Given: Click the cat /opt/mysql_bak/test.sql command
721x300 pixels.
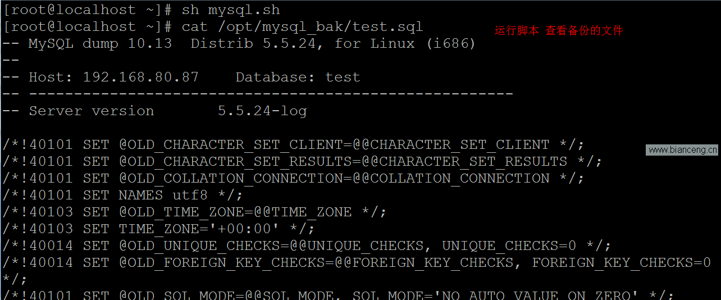Looking at the screenshot, I should pos(302,27).
